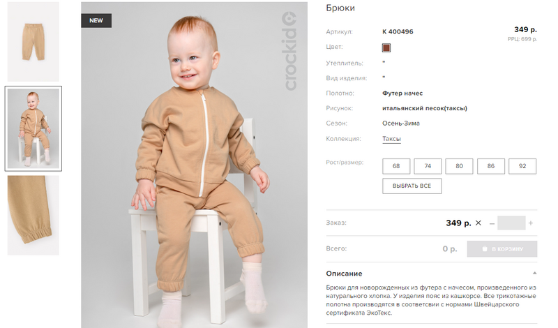Click the minus quantity decrease icon
558x328 pixels.
pyautogui.click(x=492, y=223)
